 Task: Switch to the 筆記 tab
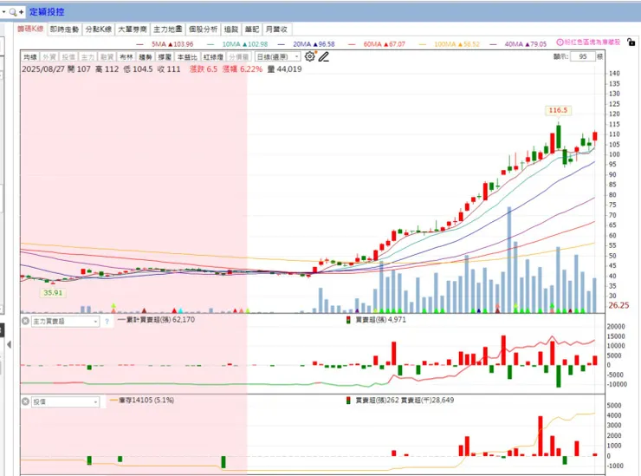(x=252, y=29)
